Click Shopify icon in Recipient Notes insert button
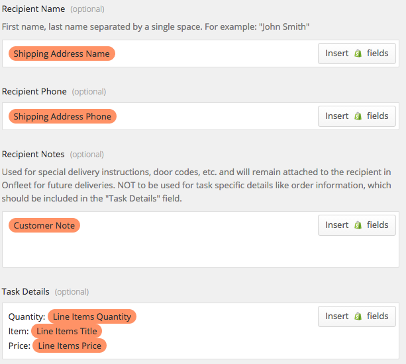Viewport: 406px width, 364px height. click(x=358, y=225)
